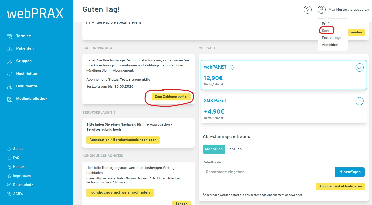Tick the 'Andere' checkbox
The image size is (372, 205).
point(88,23)
